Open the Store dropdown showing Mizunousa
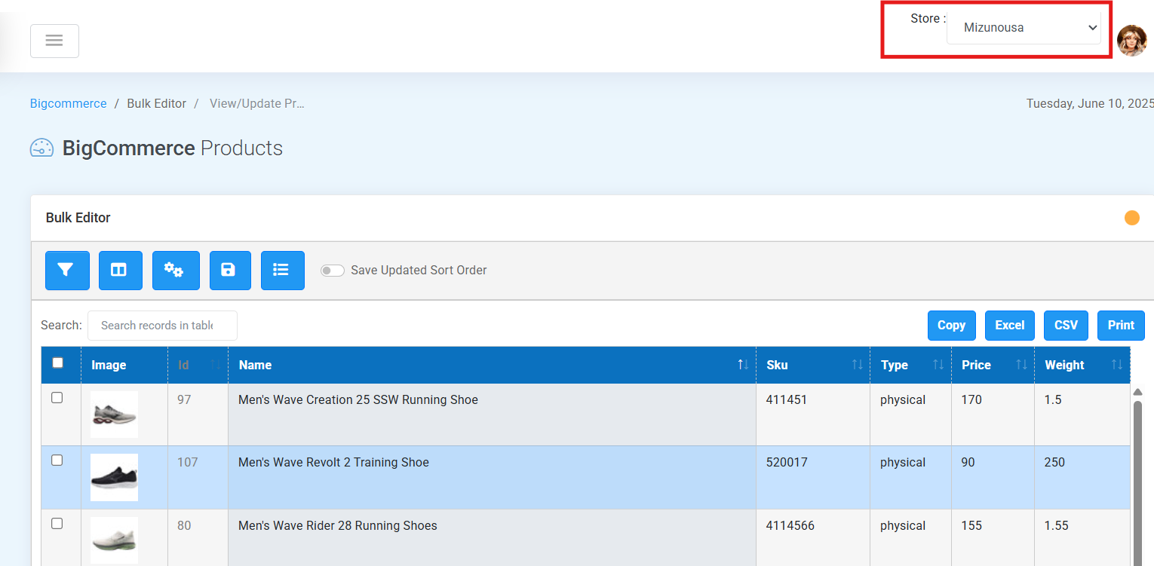Screen dimensions: 1154x566 click(x=1024, y=28)
